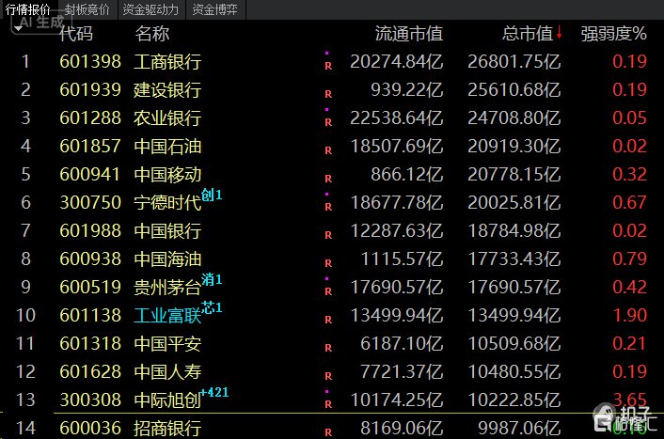Click stock code 601857
This screenshot has width=664, height=439.
(90, 147)
